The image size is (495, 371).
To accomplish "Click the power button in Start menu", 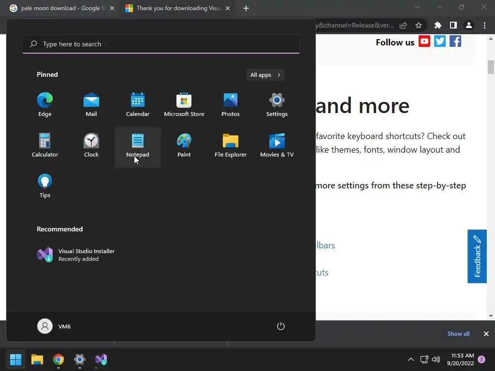I will (281, 326).
